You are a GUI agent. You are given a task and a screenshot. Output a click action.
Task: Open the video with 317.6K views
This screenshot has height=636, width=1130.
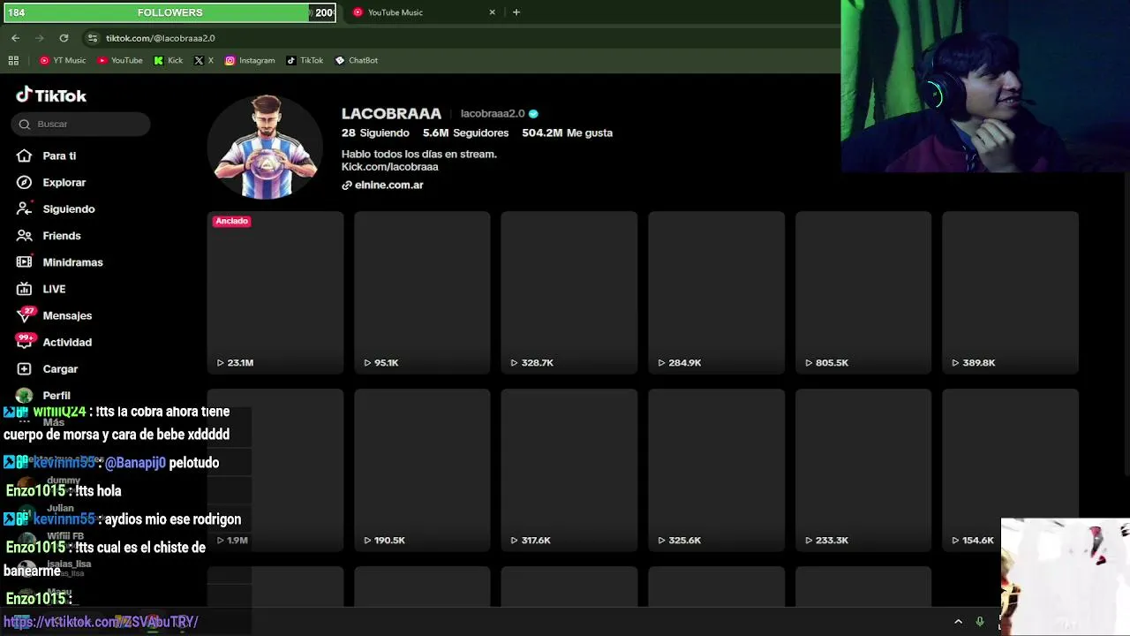click(569, 470)
